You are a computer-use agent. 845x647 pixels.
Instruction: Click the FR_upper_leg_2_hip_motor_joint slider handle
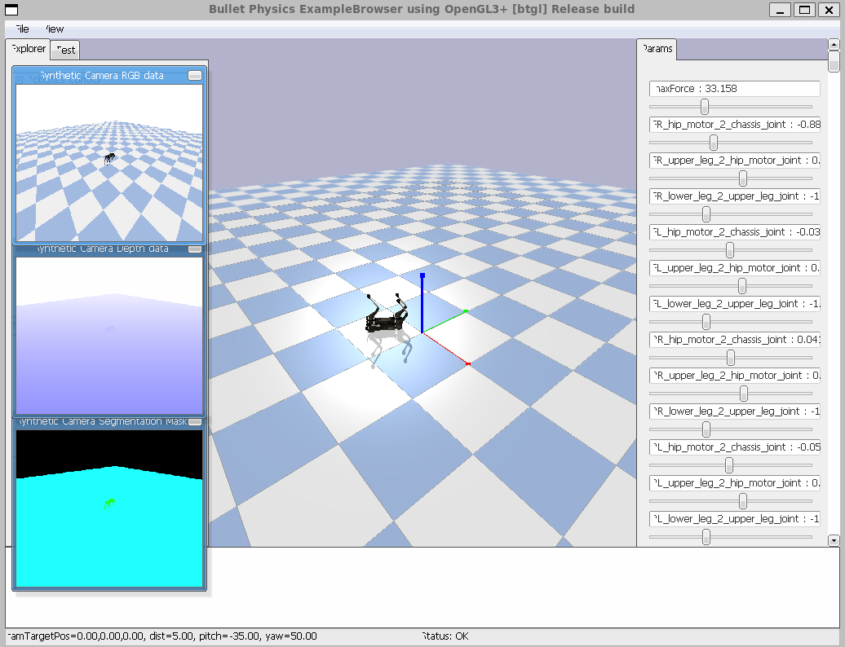[743, 178]
